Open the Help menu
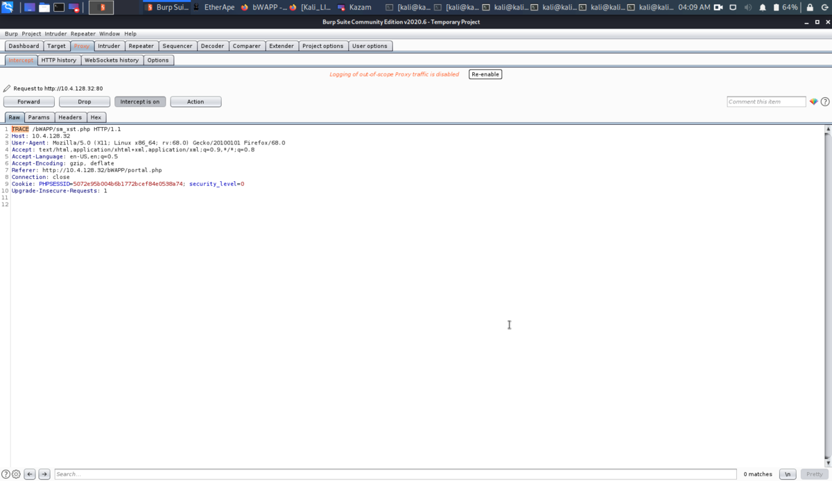Image resolution: width=832 pixels, height=481 pixels. 130,33
